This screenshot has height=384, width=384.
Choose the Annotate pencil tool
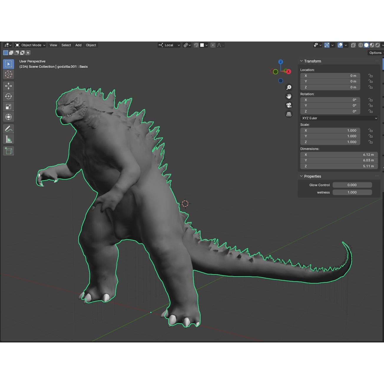tap(9, 129)
